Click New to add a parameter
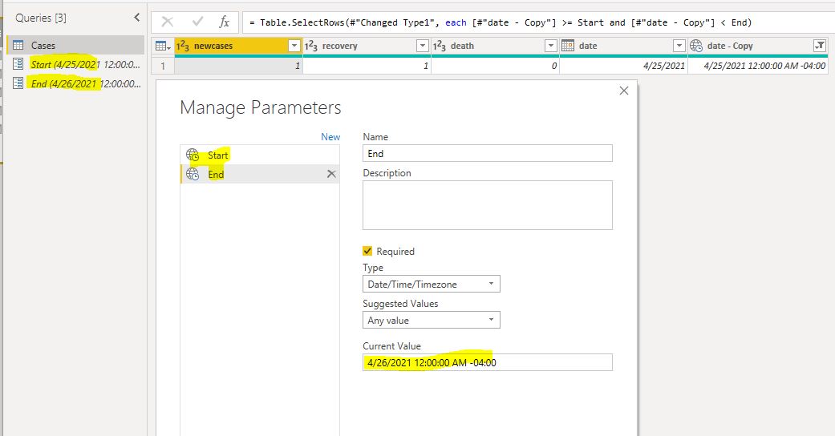The width and height of the screenshot is (835, 436). (330, 137)
